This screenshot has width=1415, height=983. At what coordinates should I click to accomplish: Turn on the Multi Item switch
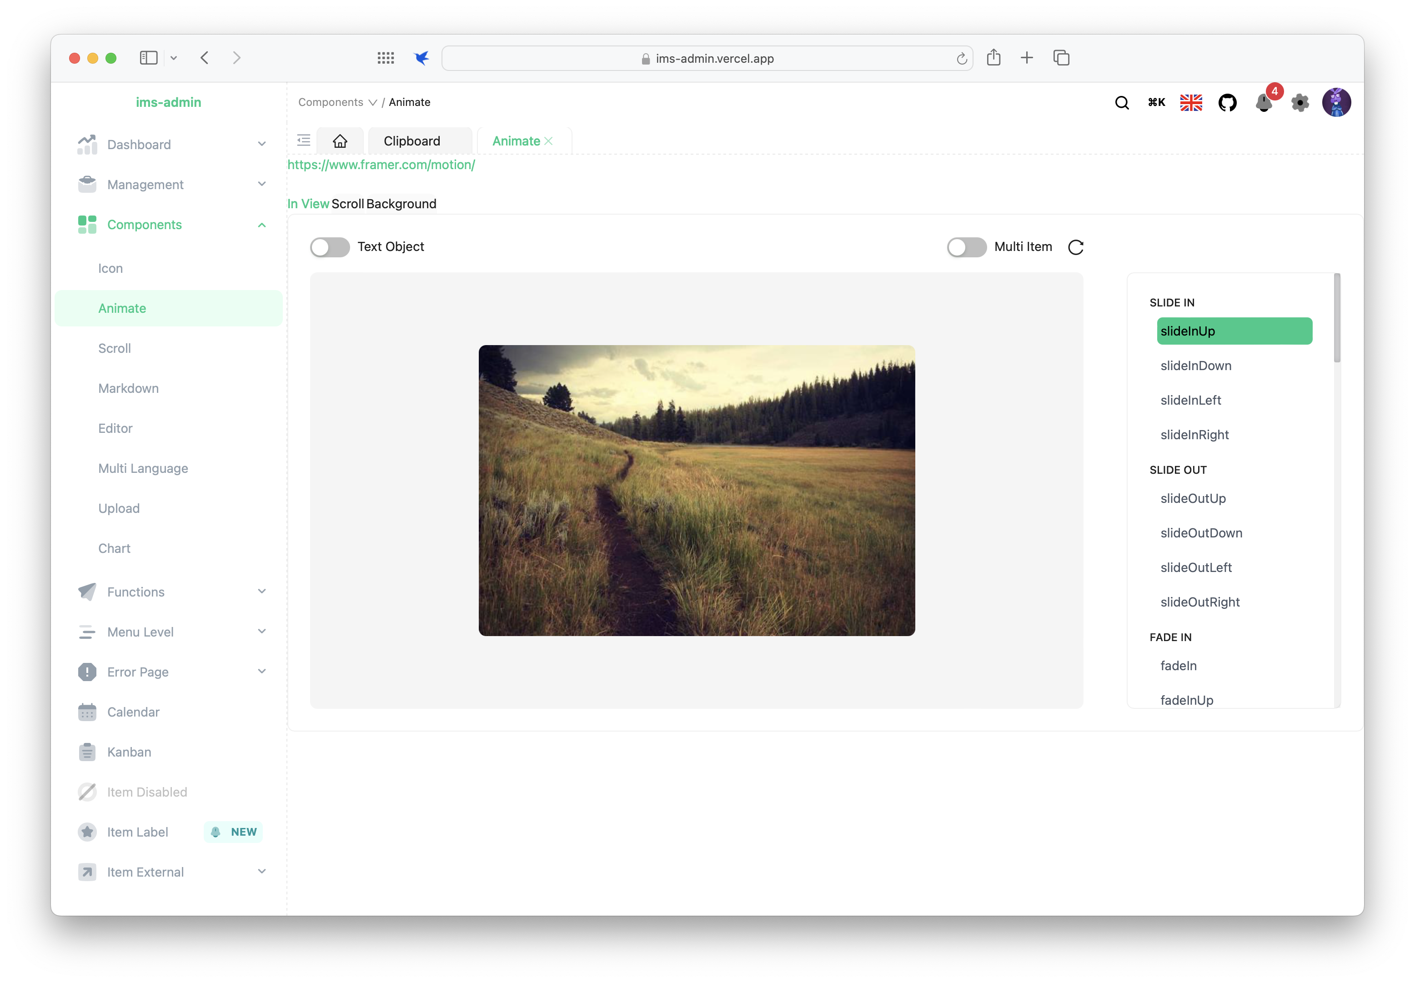click(x=966, y=247)
